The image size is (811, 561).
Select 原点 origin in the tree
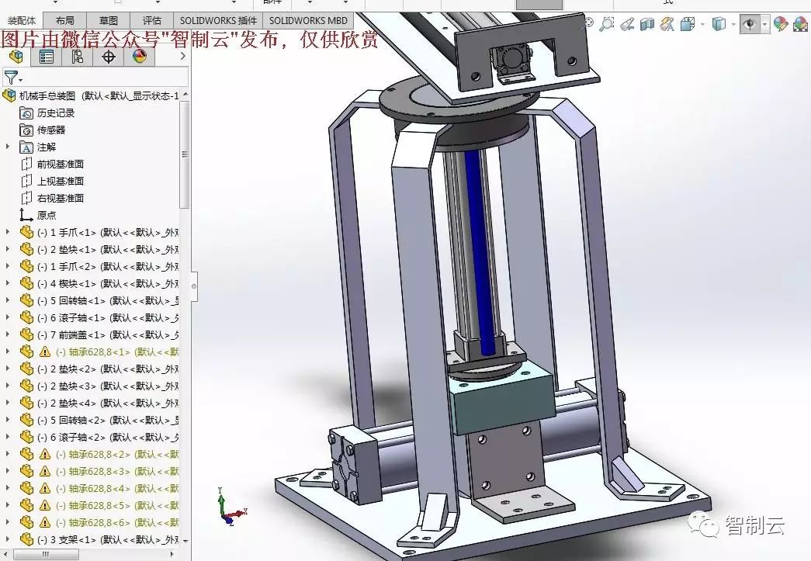point(47,215)
